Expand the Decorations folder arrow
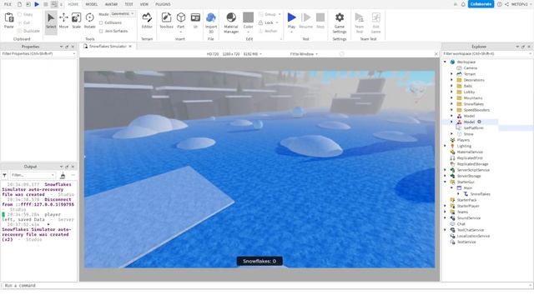This screenshot has height=300, width=534. tap(451, 80)
